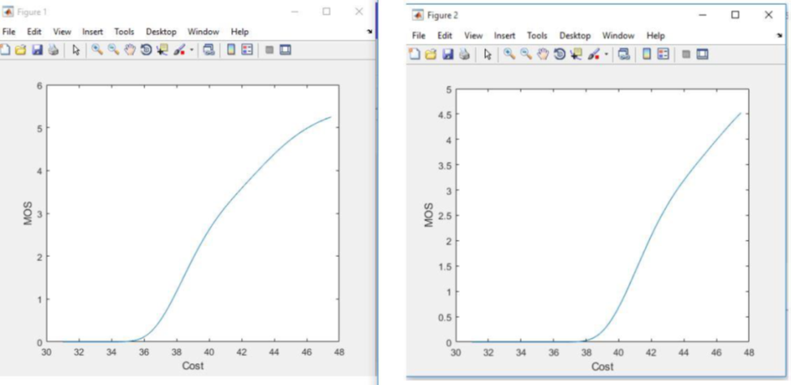
Task: Open the Edit menu in Figure 1
Action: coord(34,32)
